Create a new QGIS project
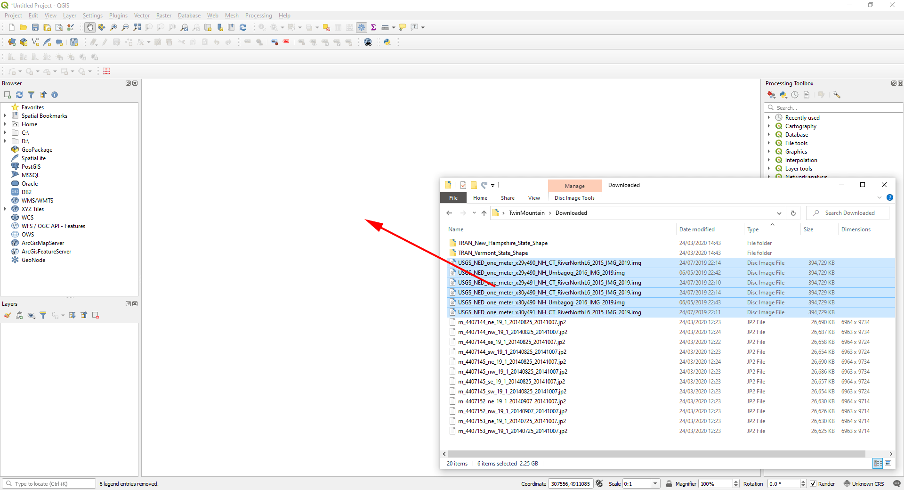This screenshot has height=490, width=904. 12,27
